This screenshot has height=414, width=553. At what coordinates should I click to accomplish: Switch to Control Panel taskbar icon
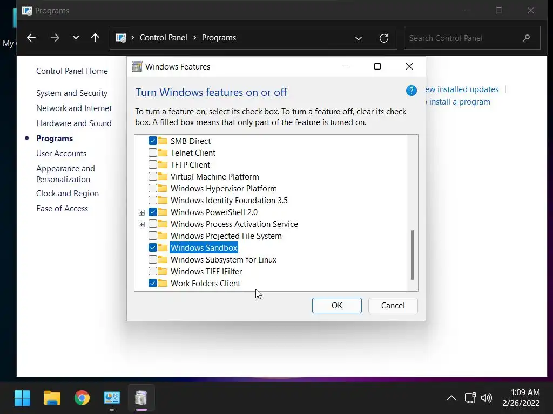coord(112,398)
